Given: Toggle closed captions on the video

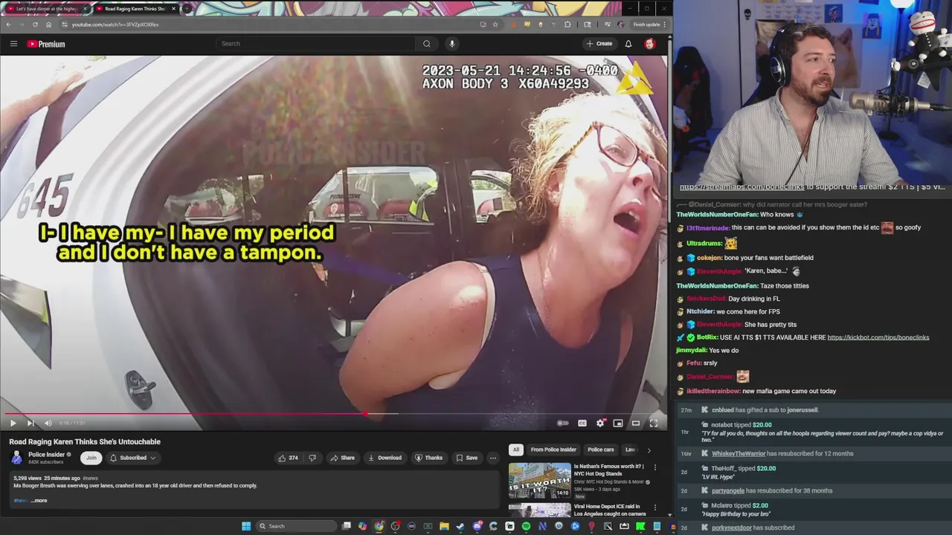Looking at the screenshot, I should [x=582, y=423].
